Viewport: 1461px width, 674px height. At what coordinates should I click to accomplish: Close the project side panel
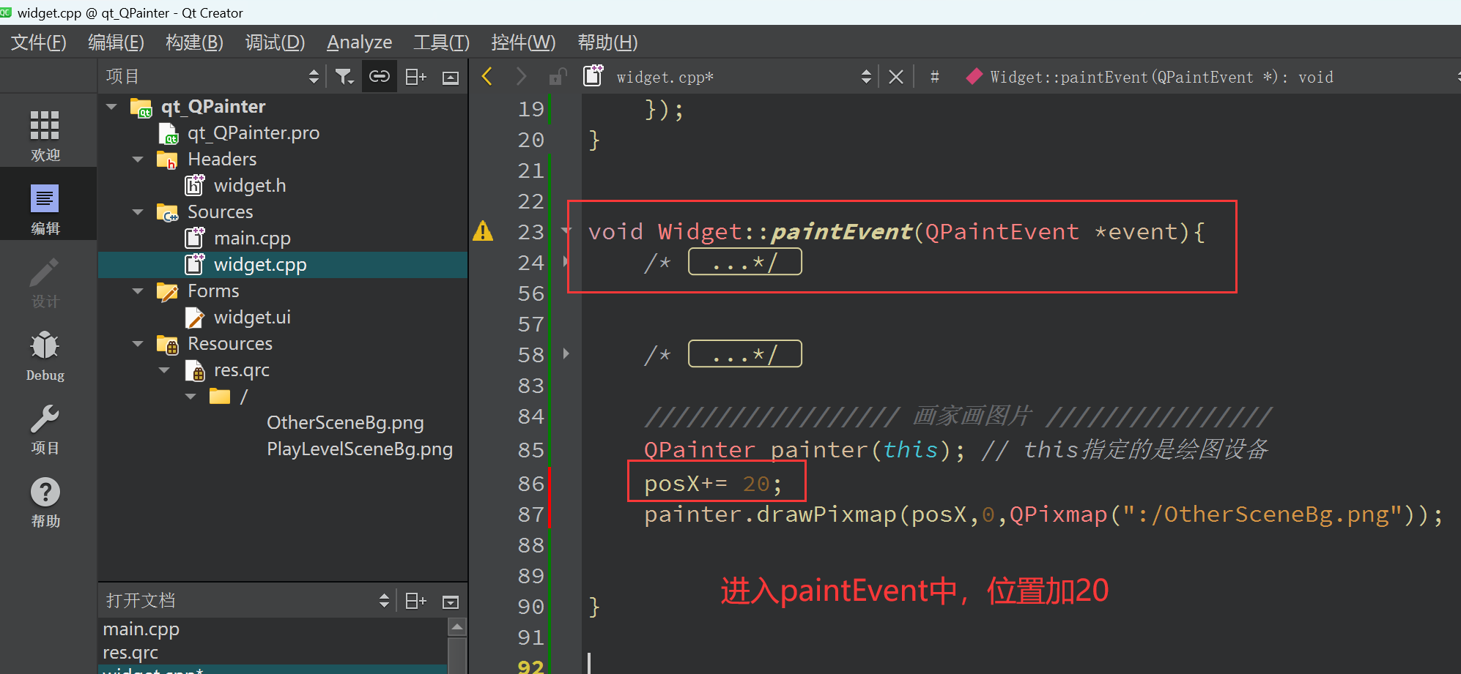(x=451, y=77)
